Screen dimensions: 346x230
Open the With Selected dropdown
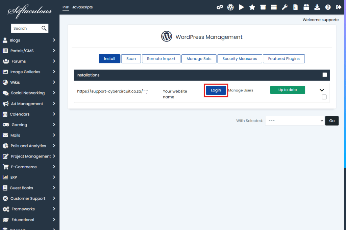coord(294,121)
